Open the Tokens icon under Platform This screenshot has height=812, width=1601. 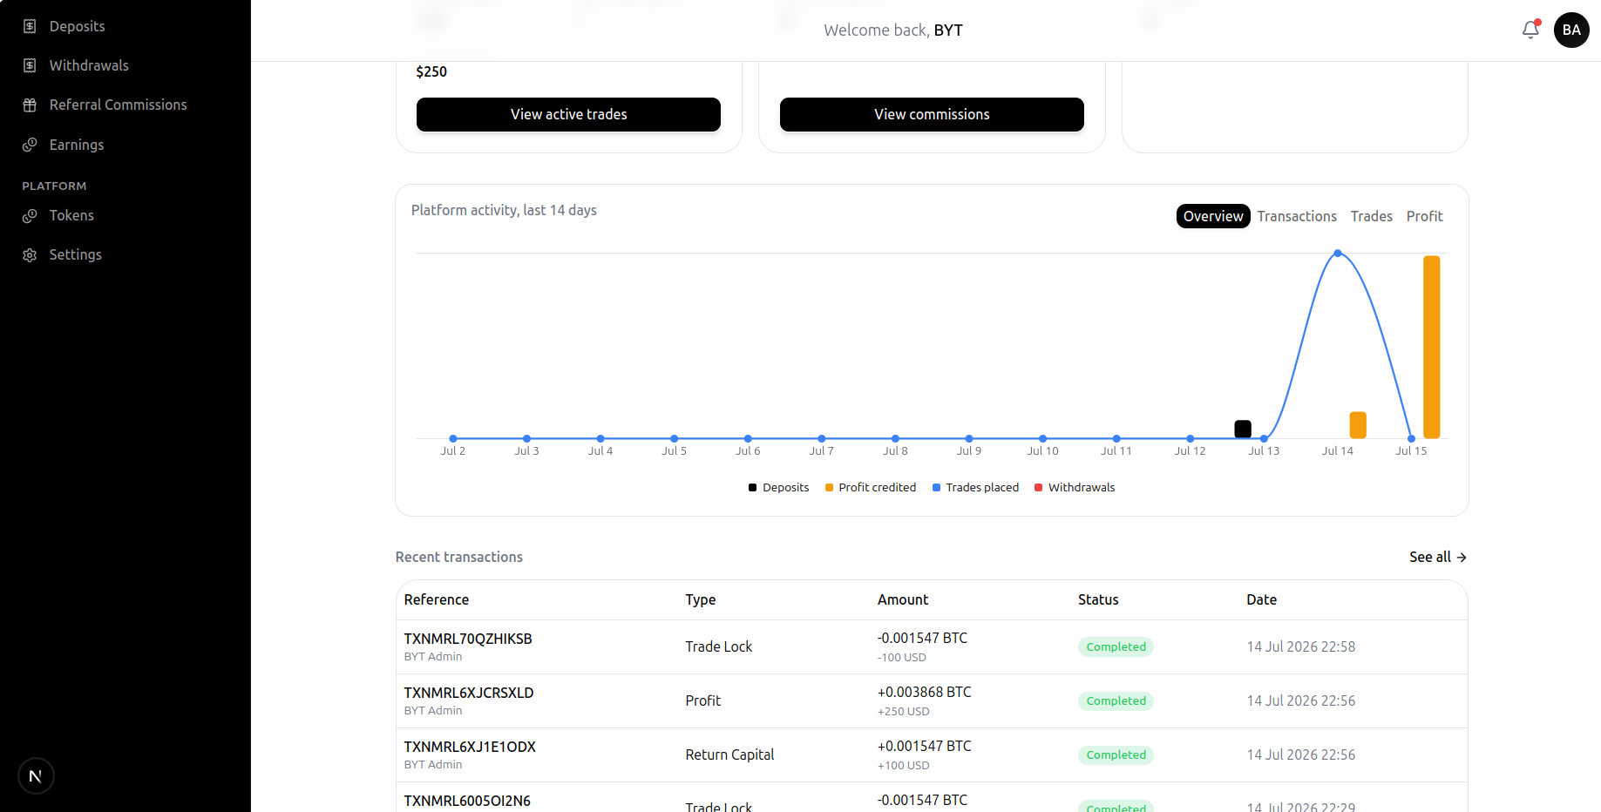(x=30, y=215)
